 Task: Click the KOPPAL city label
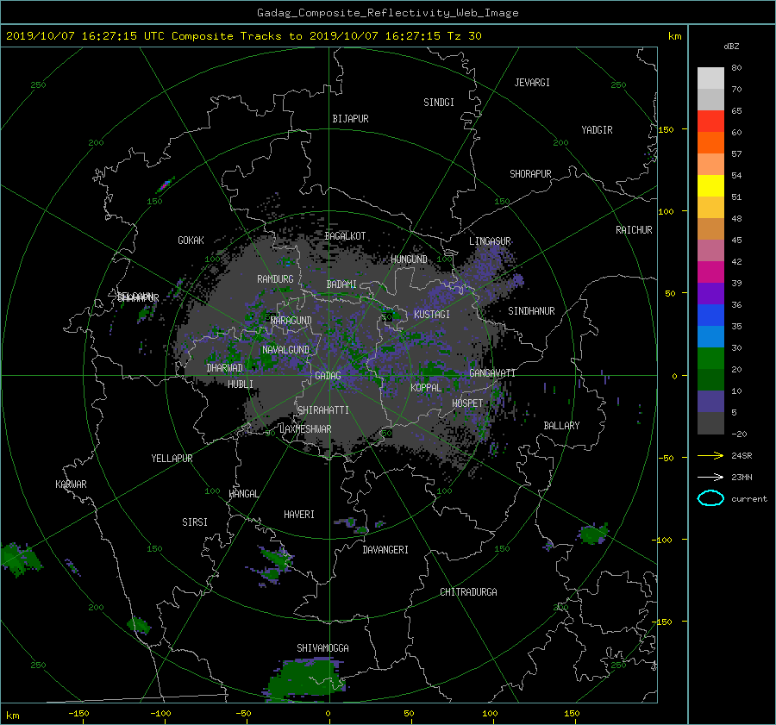pyautogui.click(x=426, y=388)
